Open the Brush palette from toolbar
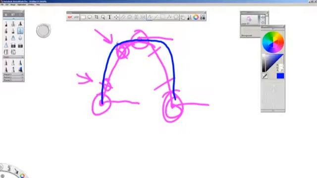Screen dimensions: 317x178 [x=189, y=17]
